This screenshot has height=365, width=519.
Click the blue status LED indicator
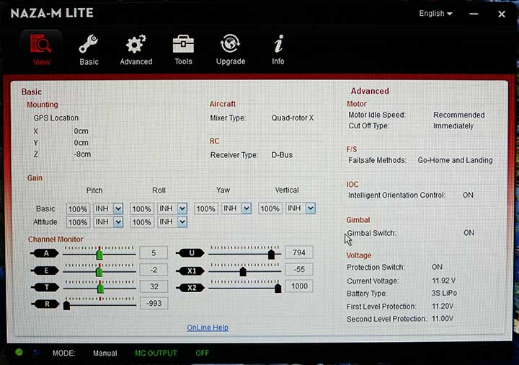pyautogui.click(x=36, y=352)
